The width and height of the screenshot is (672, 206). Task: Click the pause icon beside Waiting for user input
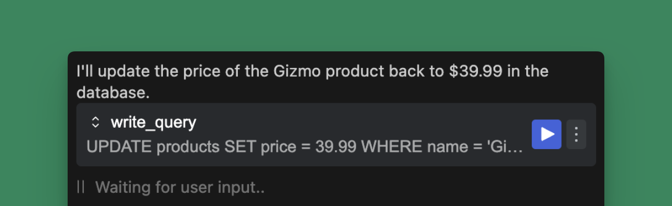81,187
